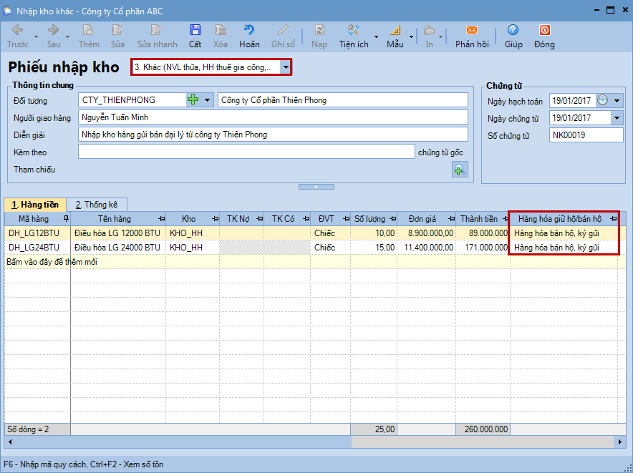Click the Mẫu template icon
633x473 pixels.
(395, 30)
